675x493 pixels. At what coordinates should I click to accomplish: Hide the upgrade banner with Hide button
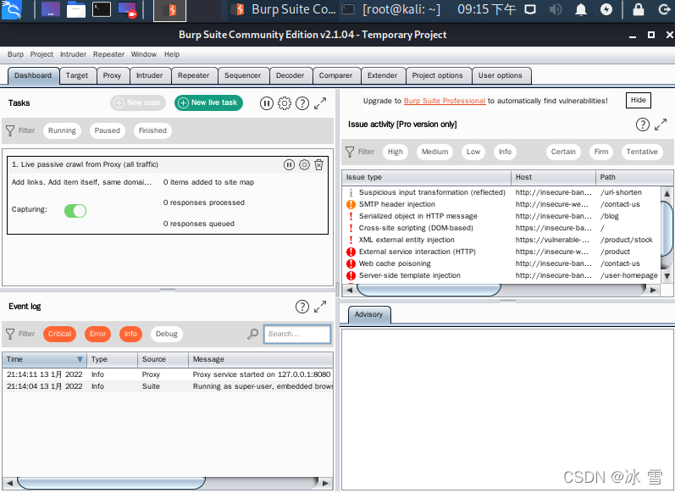click(x=639, y=100)
